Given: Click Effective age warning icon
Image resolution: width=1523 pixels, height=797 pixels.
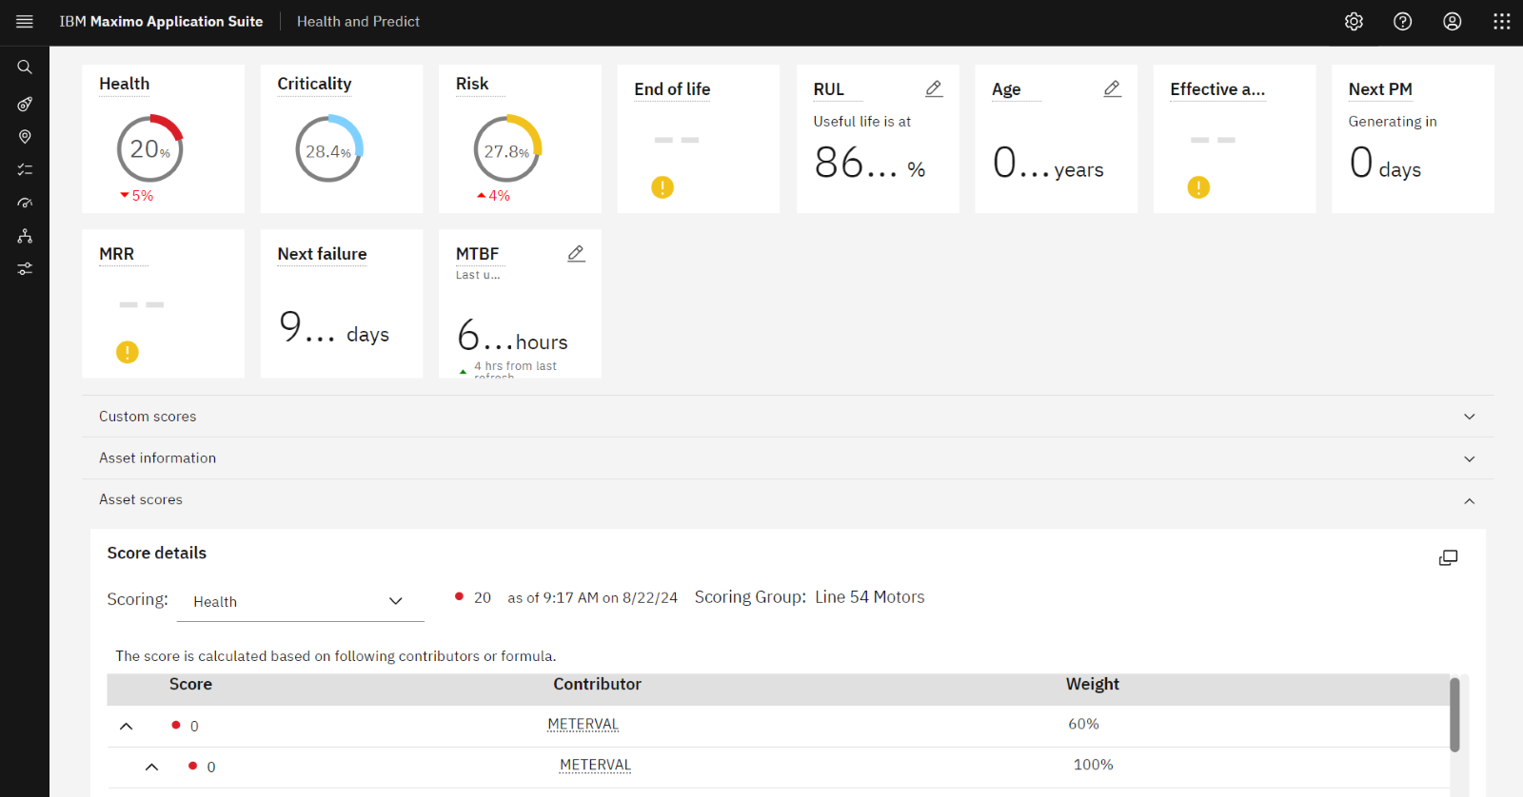Looking at the screenshot, I should point(1198,187).
